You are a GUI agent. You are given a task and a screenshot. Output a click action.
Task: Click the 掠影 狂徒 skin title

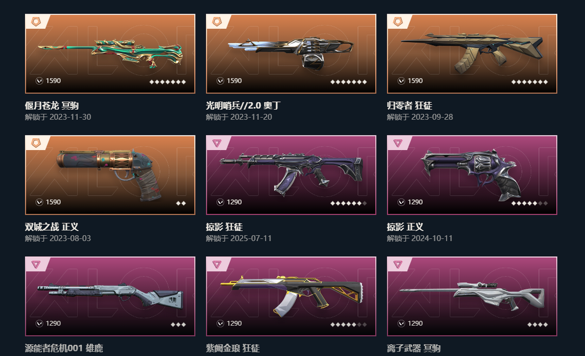tap(224, 227)
